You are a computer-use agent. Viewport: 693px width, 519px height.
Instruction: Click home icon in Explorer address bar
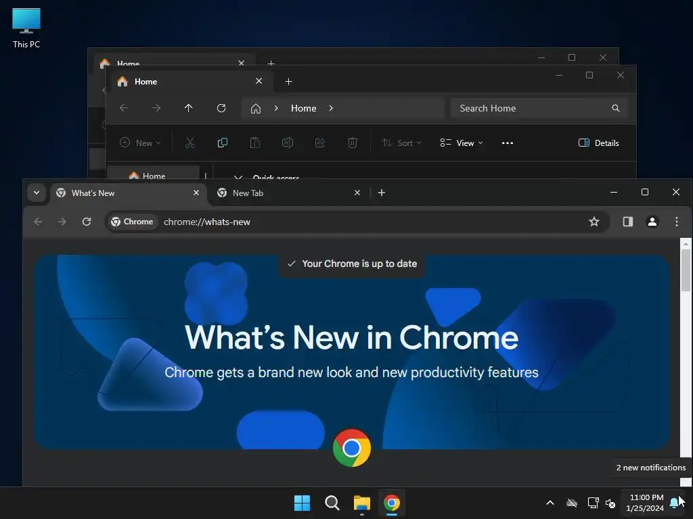point(255,109)
